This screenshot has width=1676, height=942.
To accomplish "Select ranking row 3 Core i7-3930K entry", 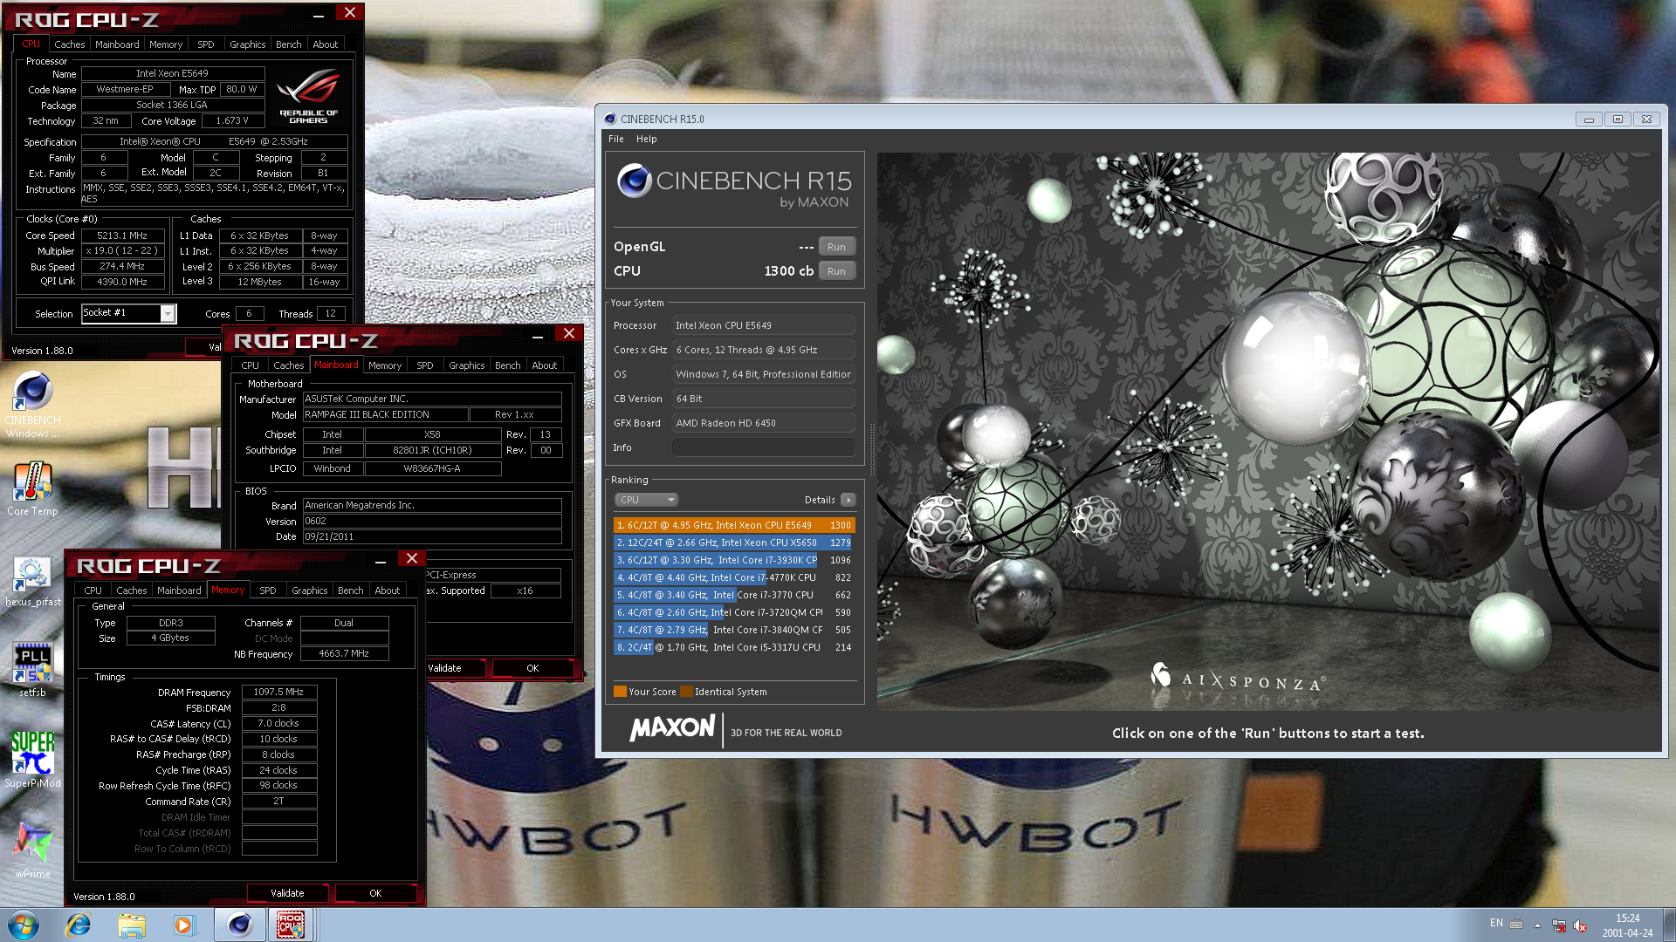I will [734, 560].
